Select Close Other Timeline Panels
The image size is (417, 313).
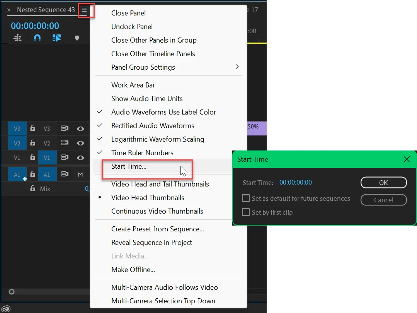tap(169, 54)
